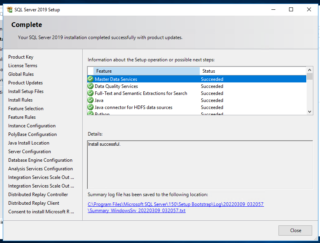Viewport: 320px width, 243px height.
Task: Select the Java feature row
Action: point(197,100)
